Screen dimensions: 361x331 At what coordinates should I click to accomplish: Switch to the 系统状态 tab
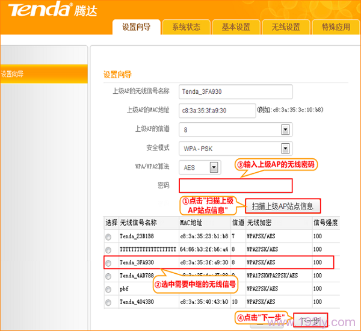186,27
